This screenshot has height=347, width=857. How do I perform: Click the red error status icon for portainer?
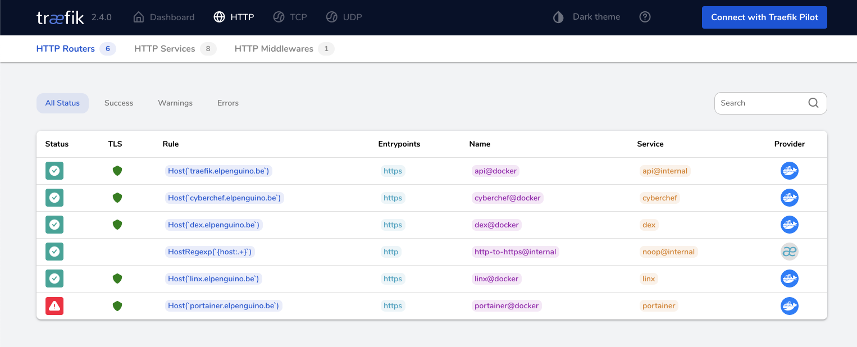pyautogui.click(x=54, y=305)
